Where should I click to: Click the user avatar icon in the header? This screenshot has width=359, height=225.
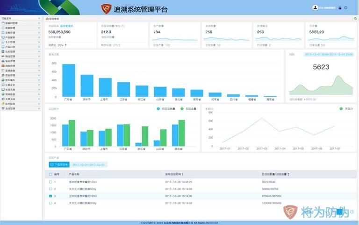coord(315,7)
